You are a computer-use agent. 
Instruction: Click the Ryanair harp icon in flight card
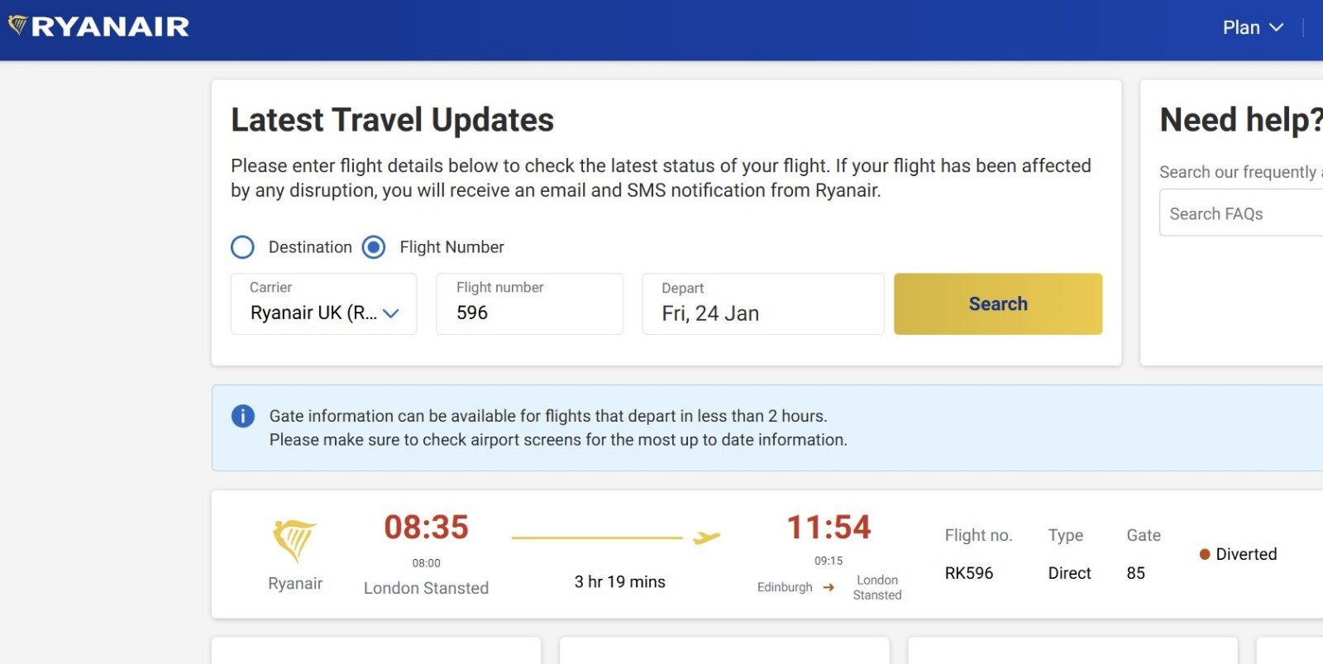click(294, 541)
